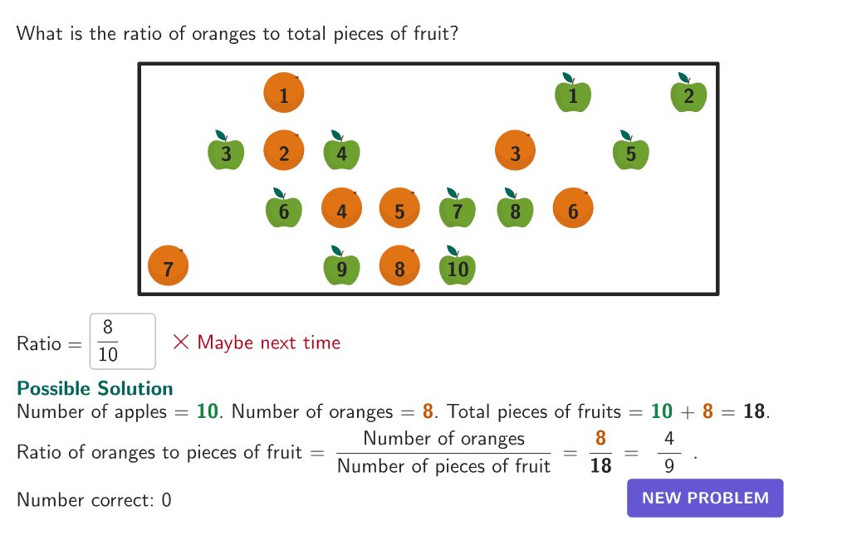The height and width of the screenshot is (535, 857).
Task: Click green apple number 1
Action: [x=573, y=95]
